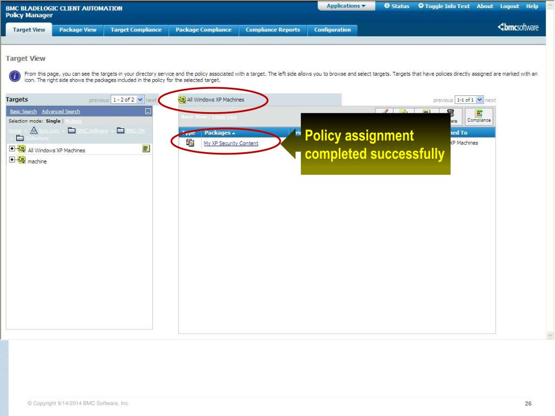Screen dimensions: 555x416
Task: Sort by Packages column header
Action: 220,133
